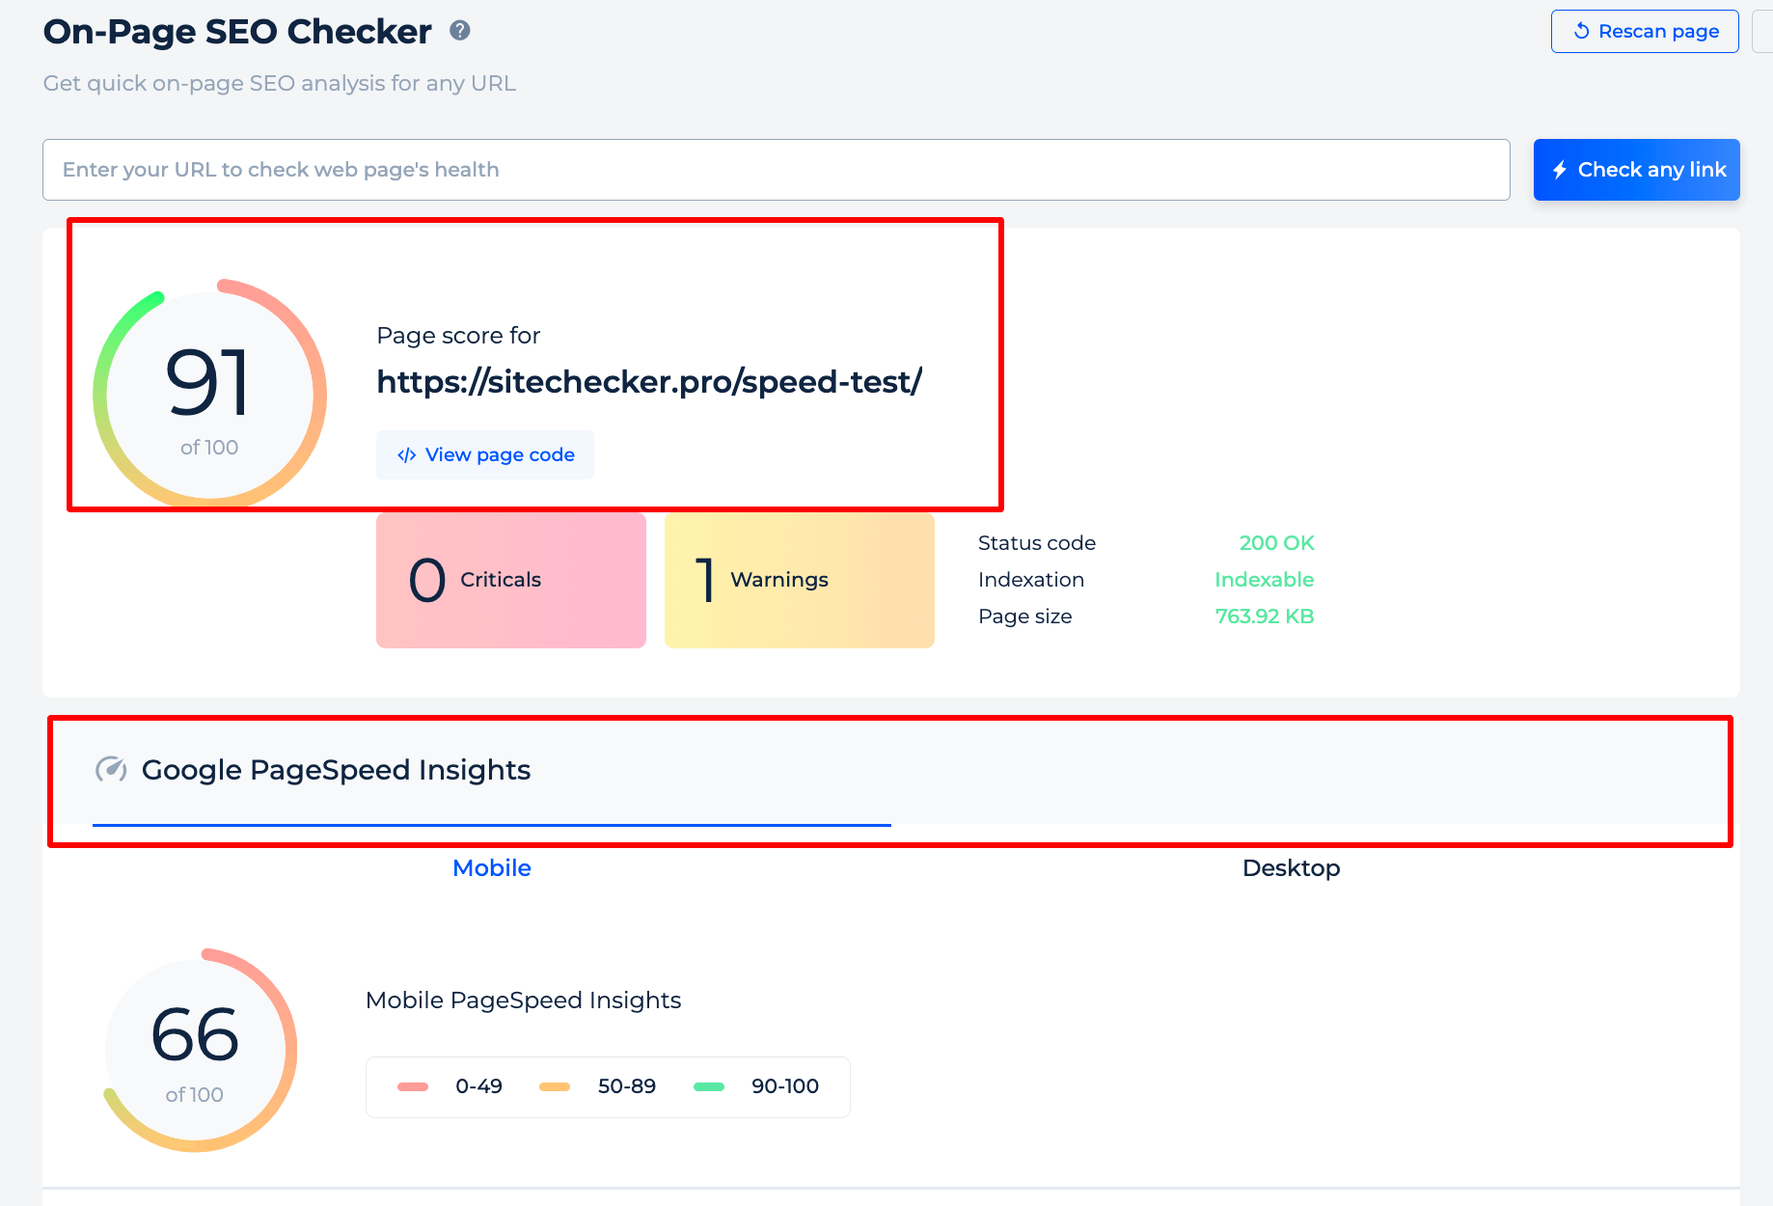Click the green 90-100 legend swatch
The width and height of the screenshot is (1773, 1206).
coord(709,1086)
